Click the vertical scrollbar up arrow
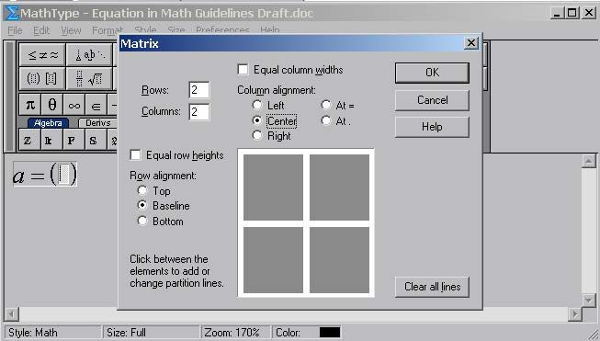The image size is (600, 341). [x=589, y=161]
